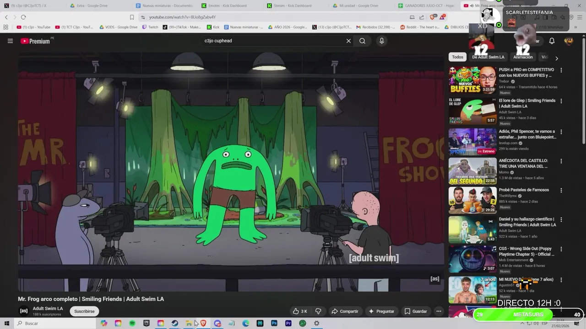Open the Reddit bookmark
This screenshot has width=586, height=329.
pos(419,27)
